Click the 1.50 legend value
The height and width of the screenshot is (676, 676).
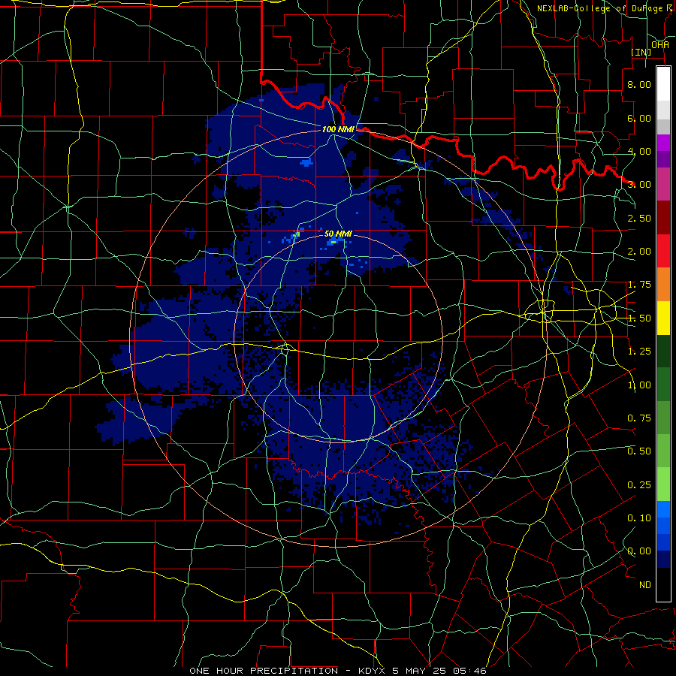coord(639,318)
